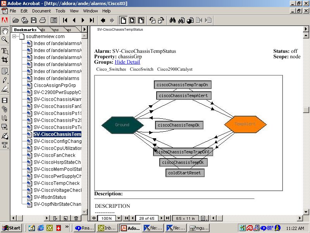Open the CiscoAssignPrpGrp bookmark
Viewport: 310px width, 233px height.
tap(55, 85)
